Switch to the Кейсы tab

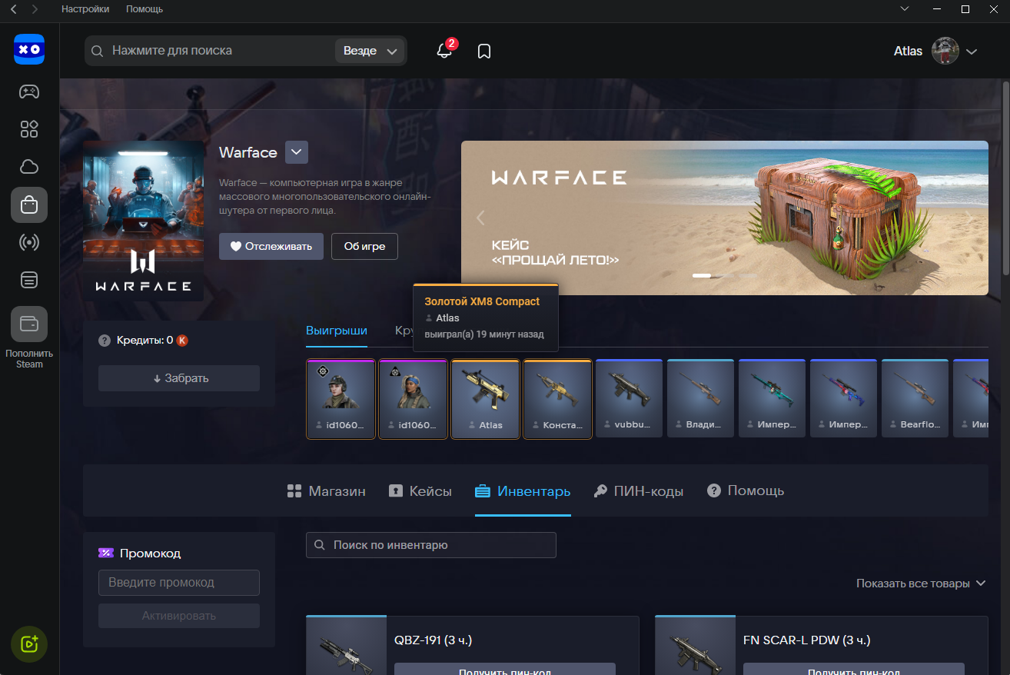420,491
